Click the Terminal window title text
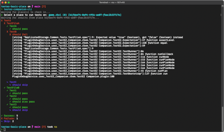This screenshot has height=132, width=224. 112,3
